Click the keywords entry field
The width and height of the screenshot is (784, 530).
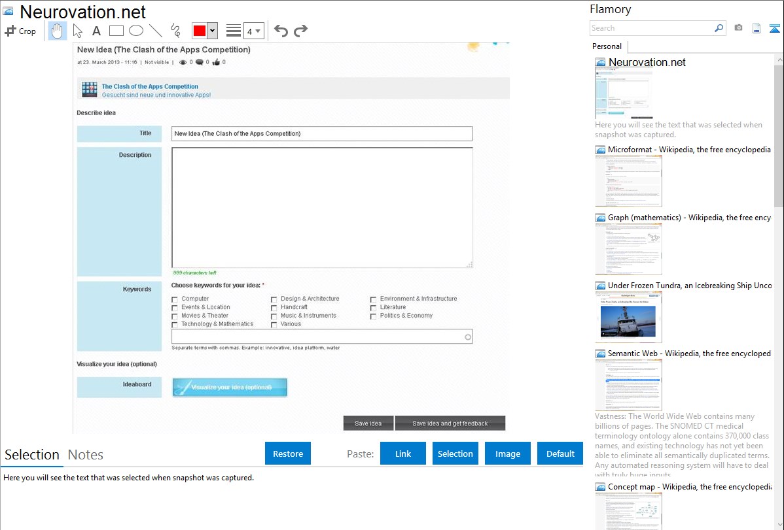pos(322,336)
